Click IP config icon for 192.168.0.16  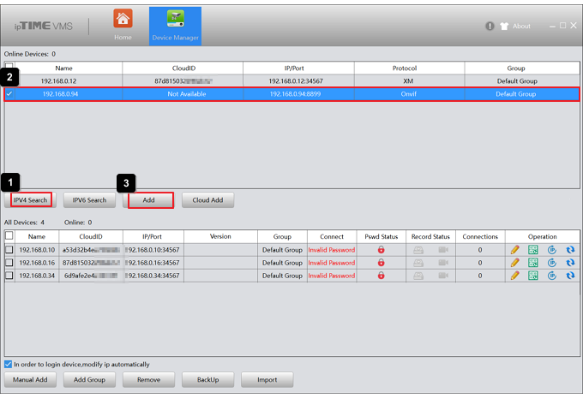click(x=552, y=263)
